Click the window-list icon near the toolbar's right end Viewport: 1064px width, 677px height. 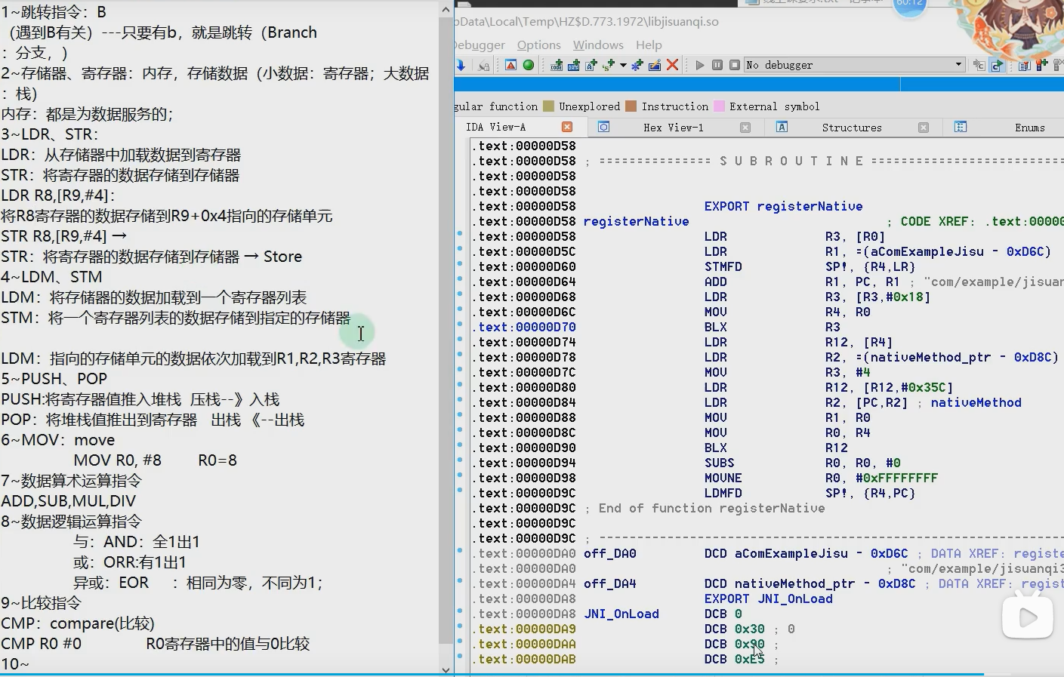[x=1025, y=65]
